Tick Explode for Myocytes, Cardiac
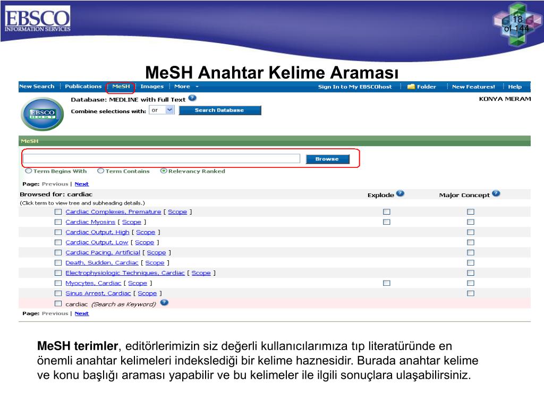This screenshot has height=408, width=544. pos(387,283)
